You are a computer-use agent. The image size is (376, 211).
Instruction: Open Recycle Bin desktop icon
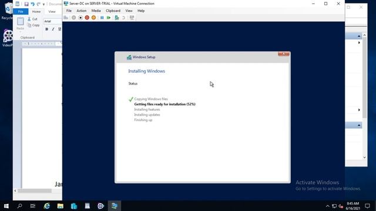click(7, 11)
